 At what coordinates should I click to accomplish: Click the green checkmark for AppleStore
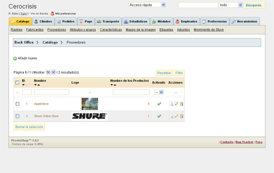coord(159,104)
